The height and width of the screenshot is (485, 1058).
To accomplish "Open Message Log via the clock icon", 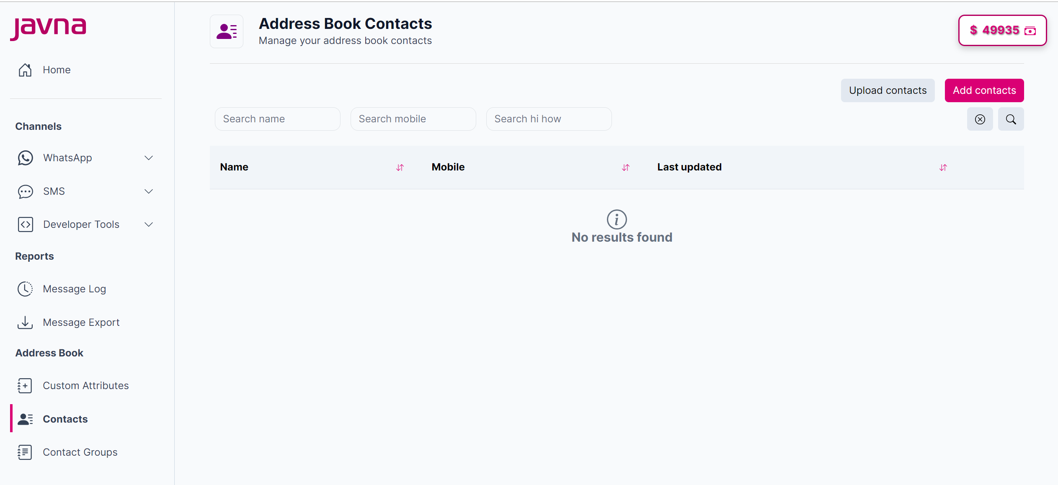I will (x=25, y=289).
